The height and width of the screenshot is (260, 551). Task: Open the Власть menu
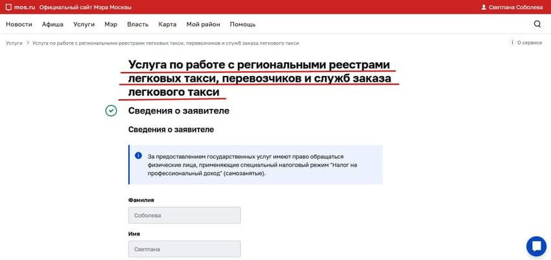[137, 25]
